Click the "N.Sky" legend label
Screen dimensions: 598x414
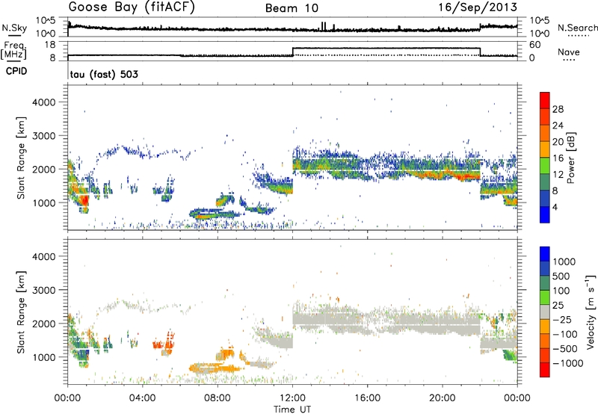pos(14,28)
